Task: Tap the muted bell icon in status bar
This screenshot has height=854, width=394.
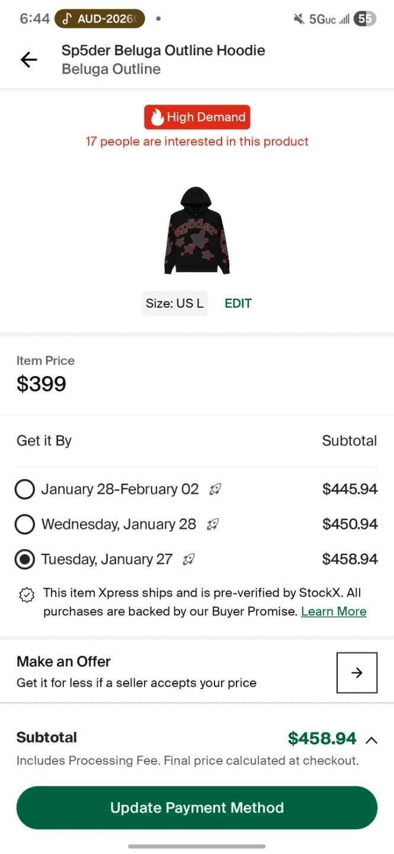Action: (x=299, y=19)
